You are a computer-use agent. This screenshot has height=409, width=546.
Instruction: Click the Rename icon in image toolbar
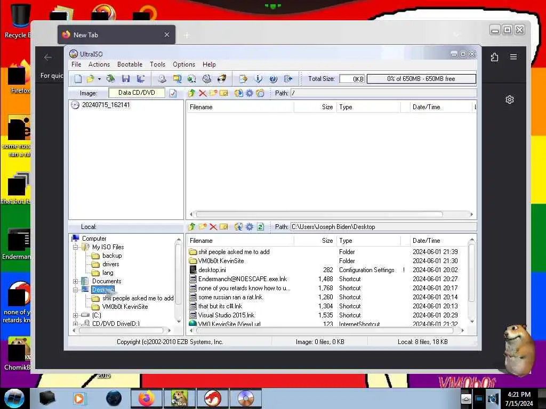pyautogui.click(x=223, y=93)
